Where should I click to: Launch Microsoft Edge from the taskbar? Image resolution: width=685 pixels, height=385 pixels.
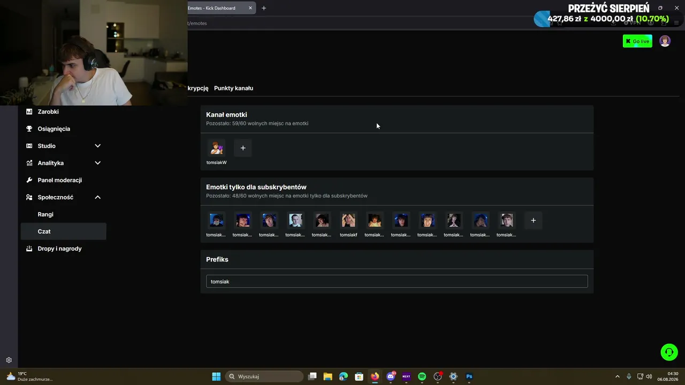(344, 376)
